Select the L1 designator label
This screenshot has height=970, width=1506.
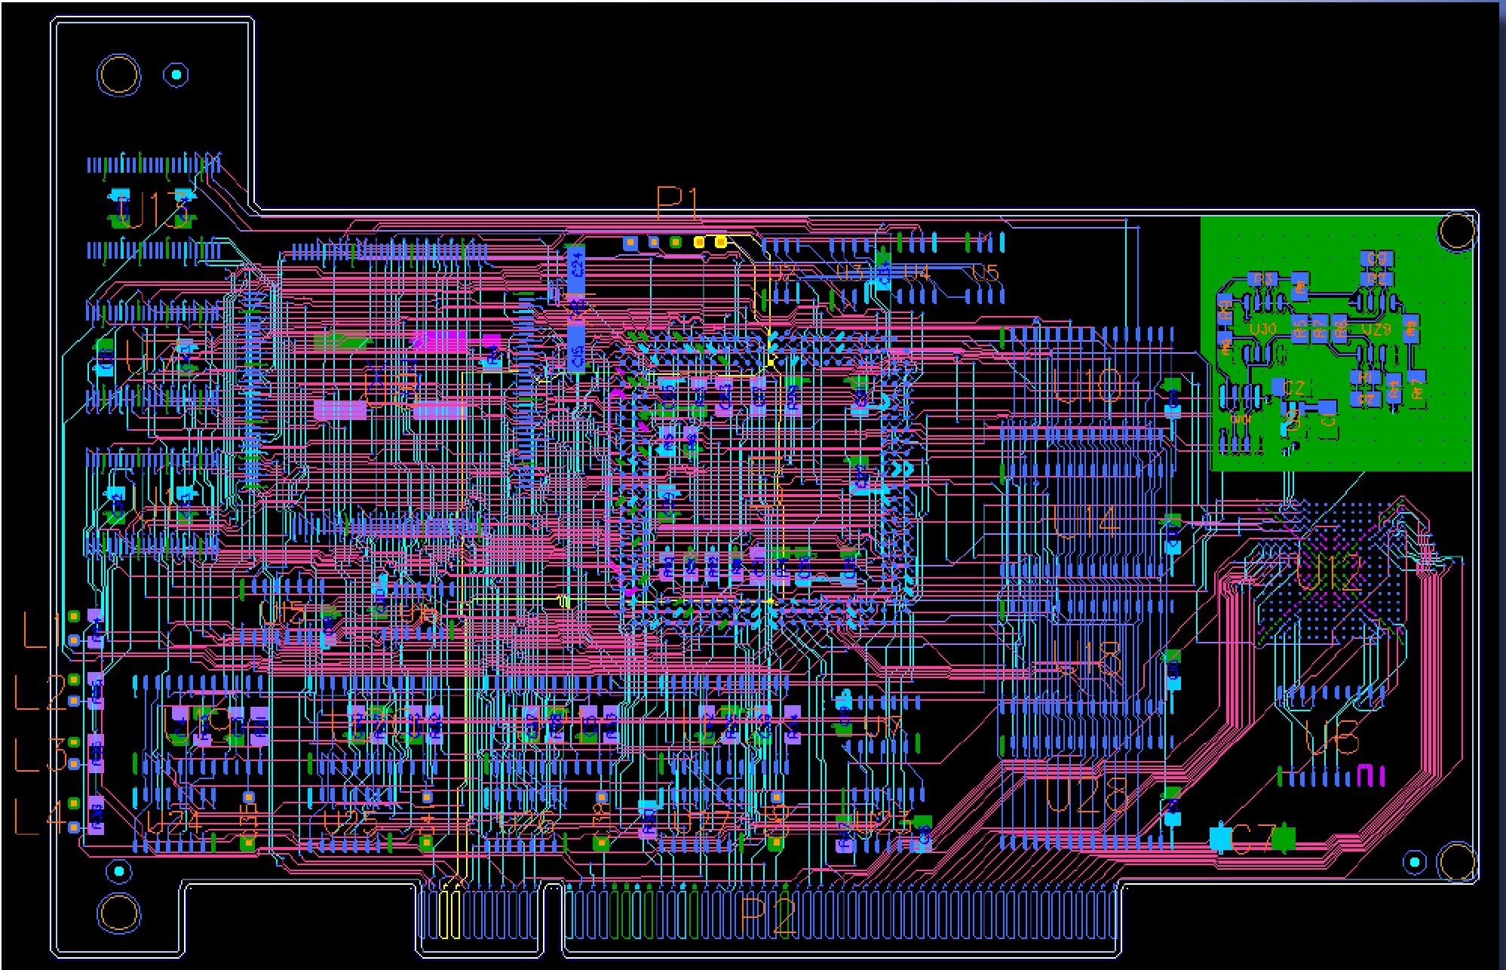pos(41,630)
